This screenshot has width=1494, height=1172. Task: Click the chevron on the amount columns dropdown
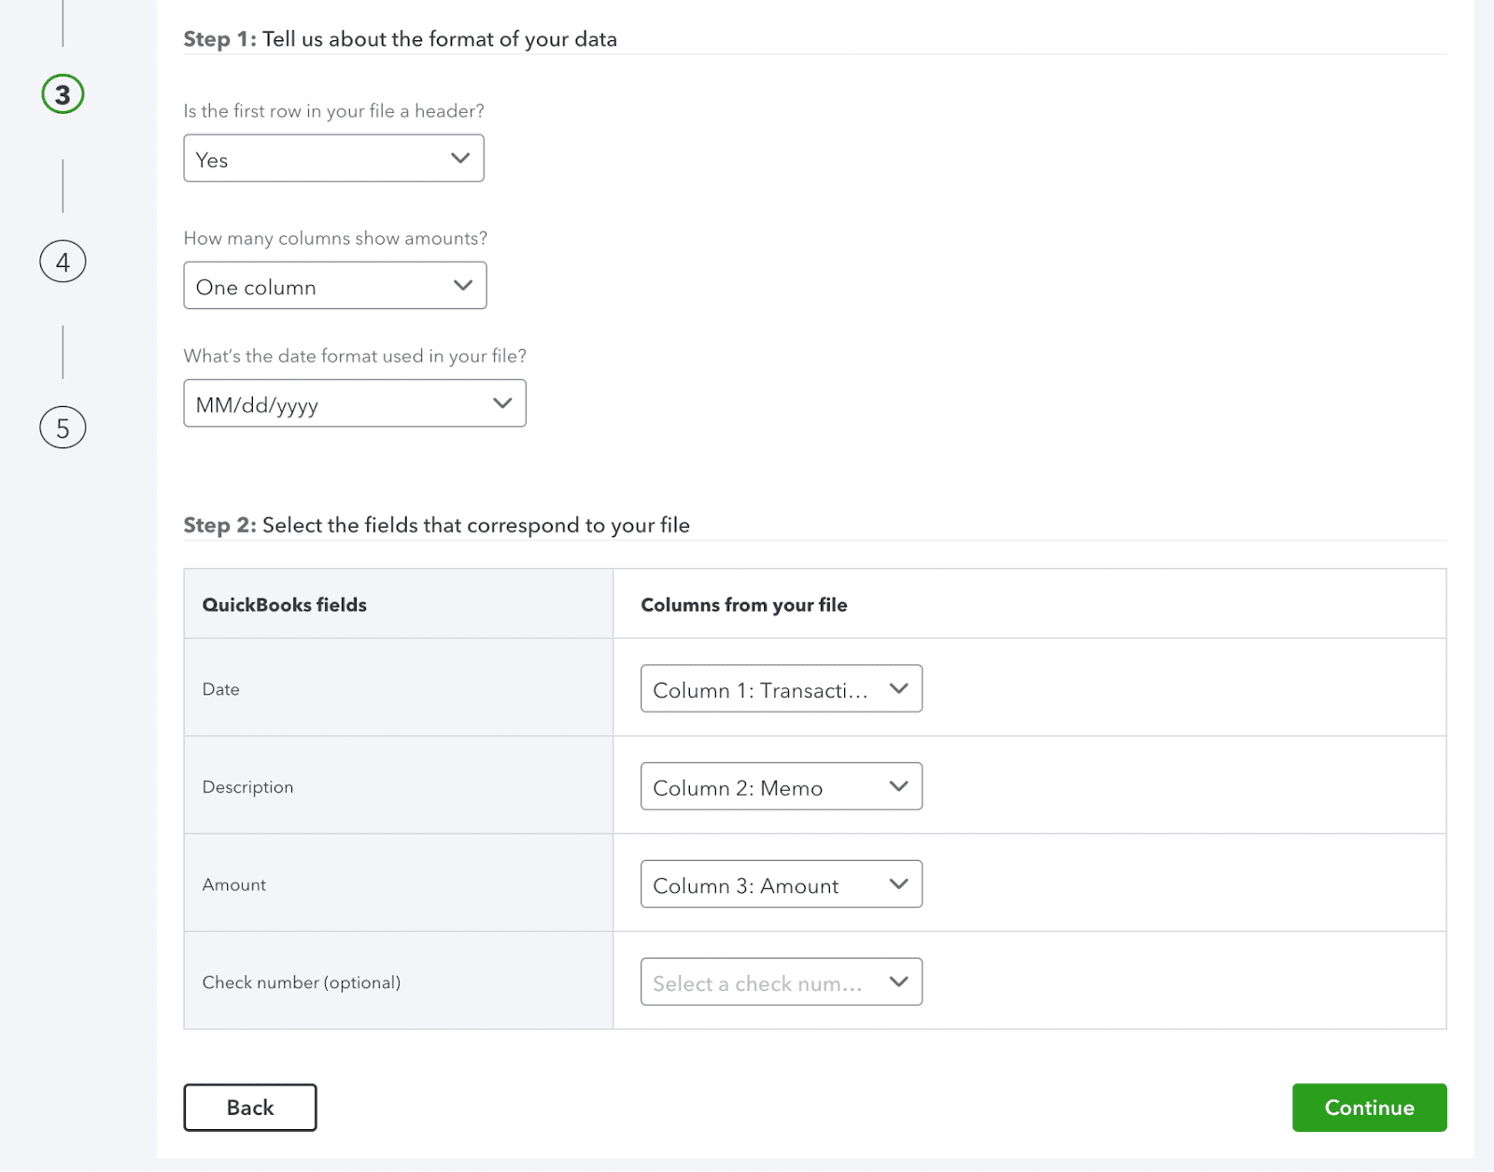tap(463, 286)
